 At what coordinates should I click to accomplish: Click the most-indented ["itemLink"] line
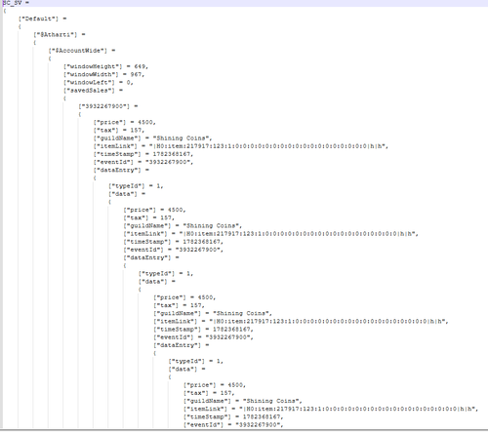click(x=331, y=409)
